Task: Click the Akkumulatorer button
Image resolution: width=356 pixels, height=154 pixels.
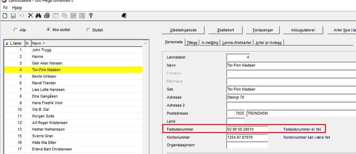Action: [303, 30]
